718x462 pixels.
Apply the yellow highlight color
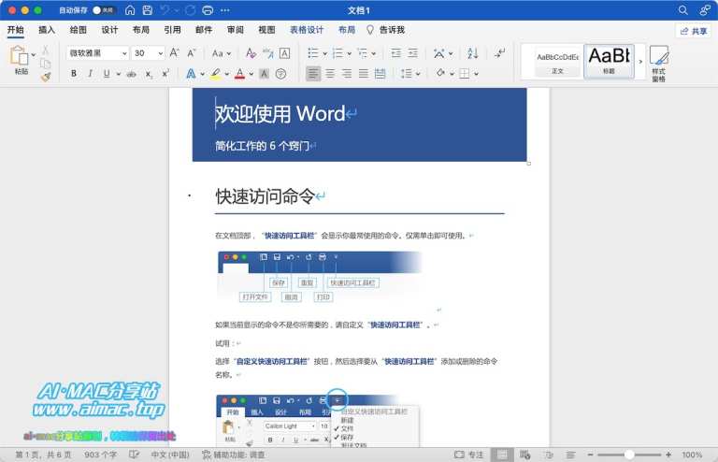click(215, 73)
